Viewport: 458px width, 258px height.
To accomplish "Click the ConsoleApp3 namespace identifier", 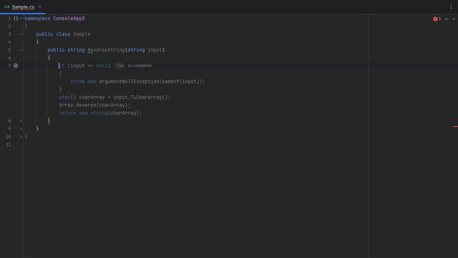I will [x=69, y=18].
